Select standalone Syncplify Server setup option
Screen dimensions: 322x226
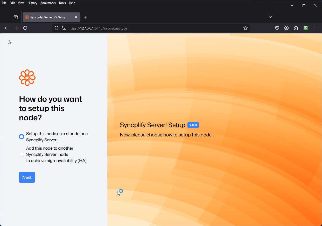click(x=22, y=137)
